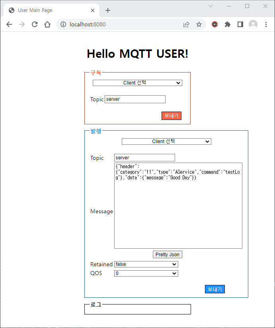Click the 발행 legend label
The width and height of the screenshot is (275, 328).
pos(96,131)
